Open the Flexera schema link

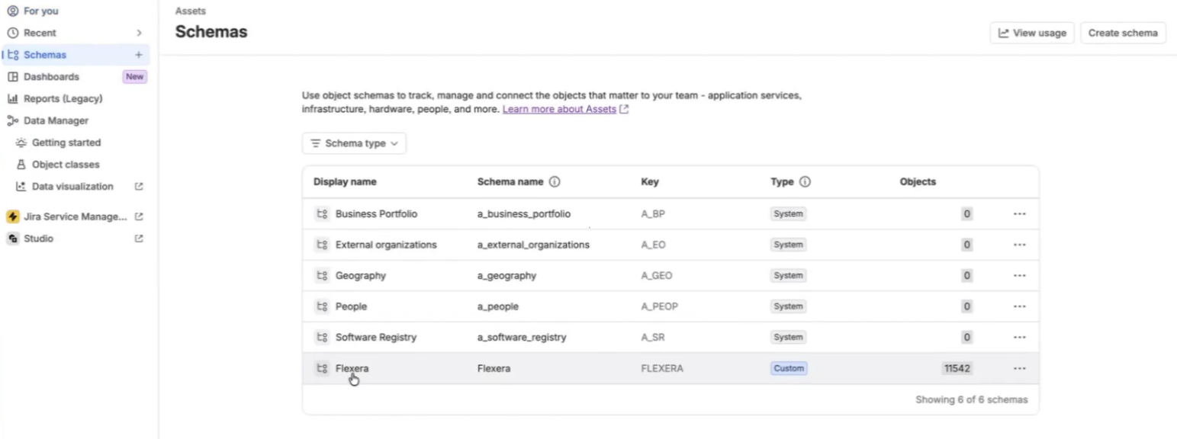click(x=352, y=368)
